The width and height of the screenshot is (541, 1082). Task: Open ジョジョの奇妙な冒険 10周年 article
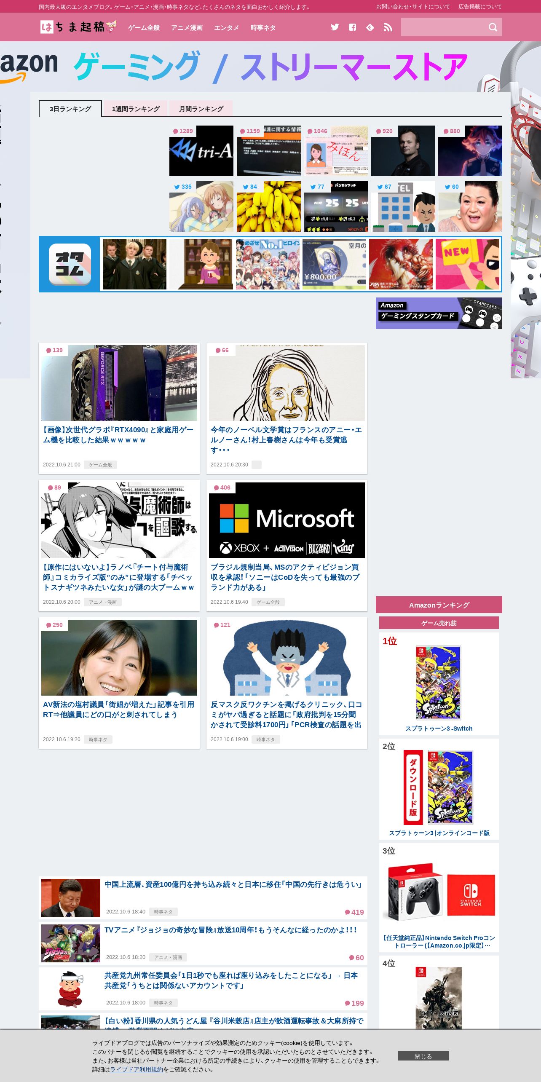pyautogui.click(x=231, y=930)
